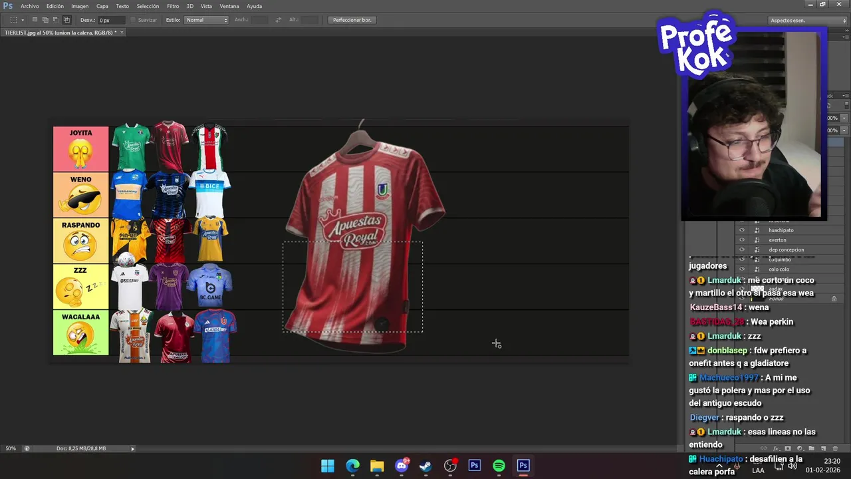851x479 pixels.
Task: Select the huachipato layer name
Action: [x=781, y=230]
